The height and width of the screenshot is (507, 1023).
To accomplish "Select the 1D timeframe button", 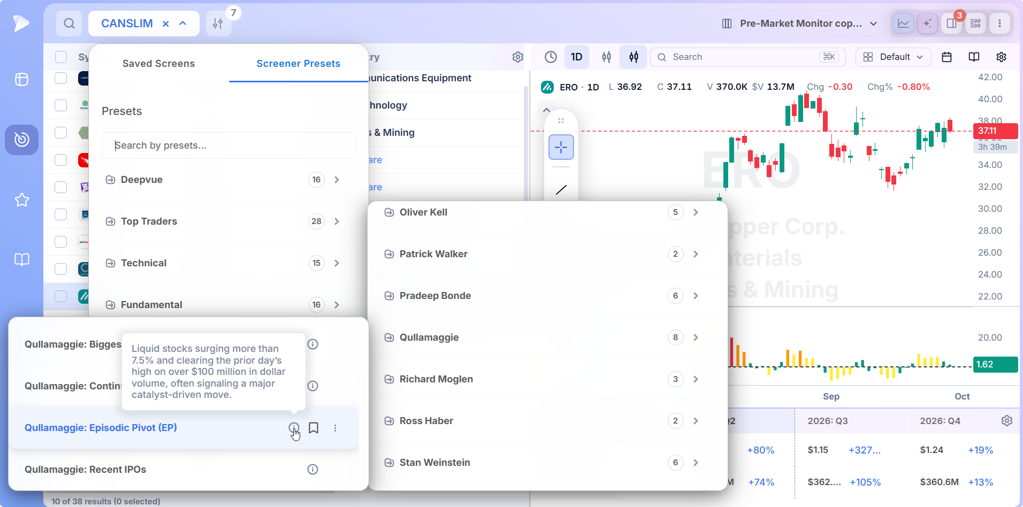I will click(576, 57).
